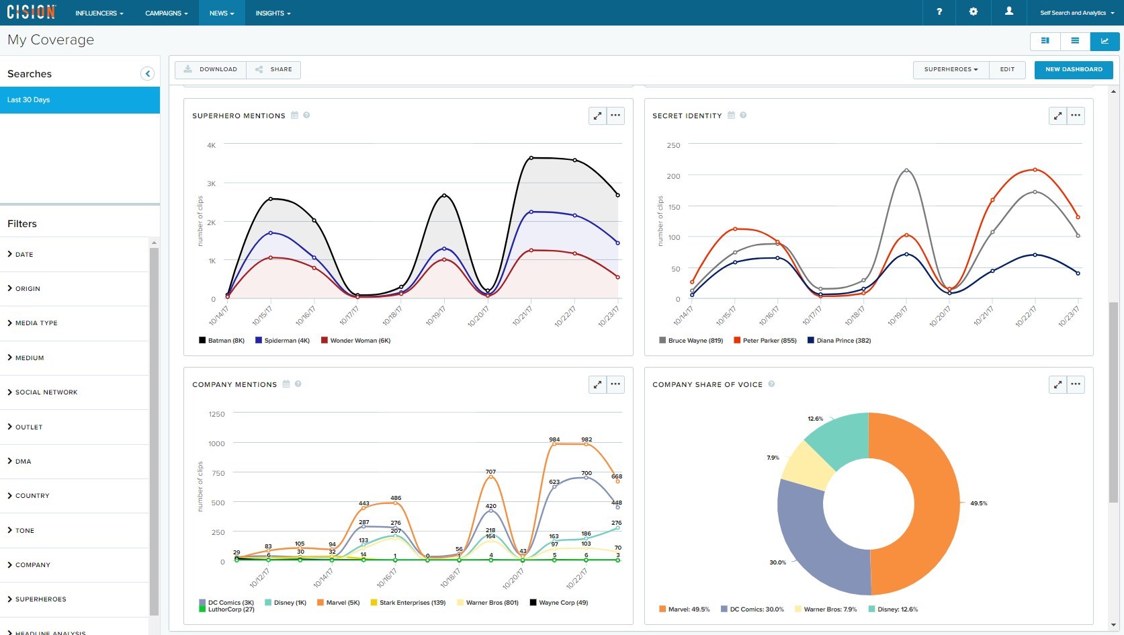Toggle Peter Parker (855) legend series
This screenshot has width=1124, height=635.
[x=765, y=341]
